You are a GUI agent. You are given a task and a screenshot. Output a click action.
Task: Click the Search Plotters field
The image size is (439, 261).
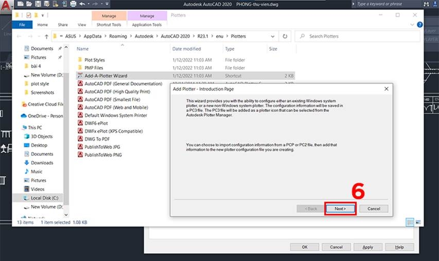pyautogui.click(x=358, y=36)
